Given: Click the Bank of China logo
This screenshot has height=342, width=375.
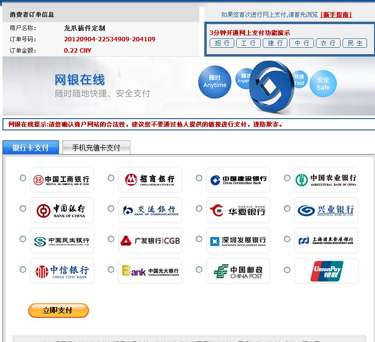Looking at the screenshot, I should pos(62,210).
